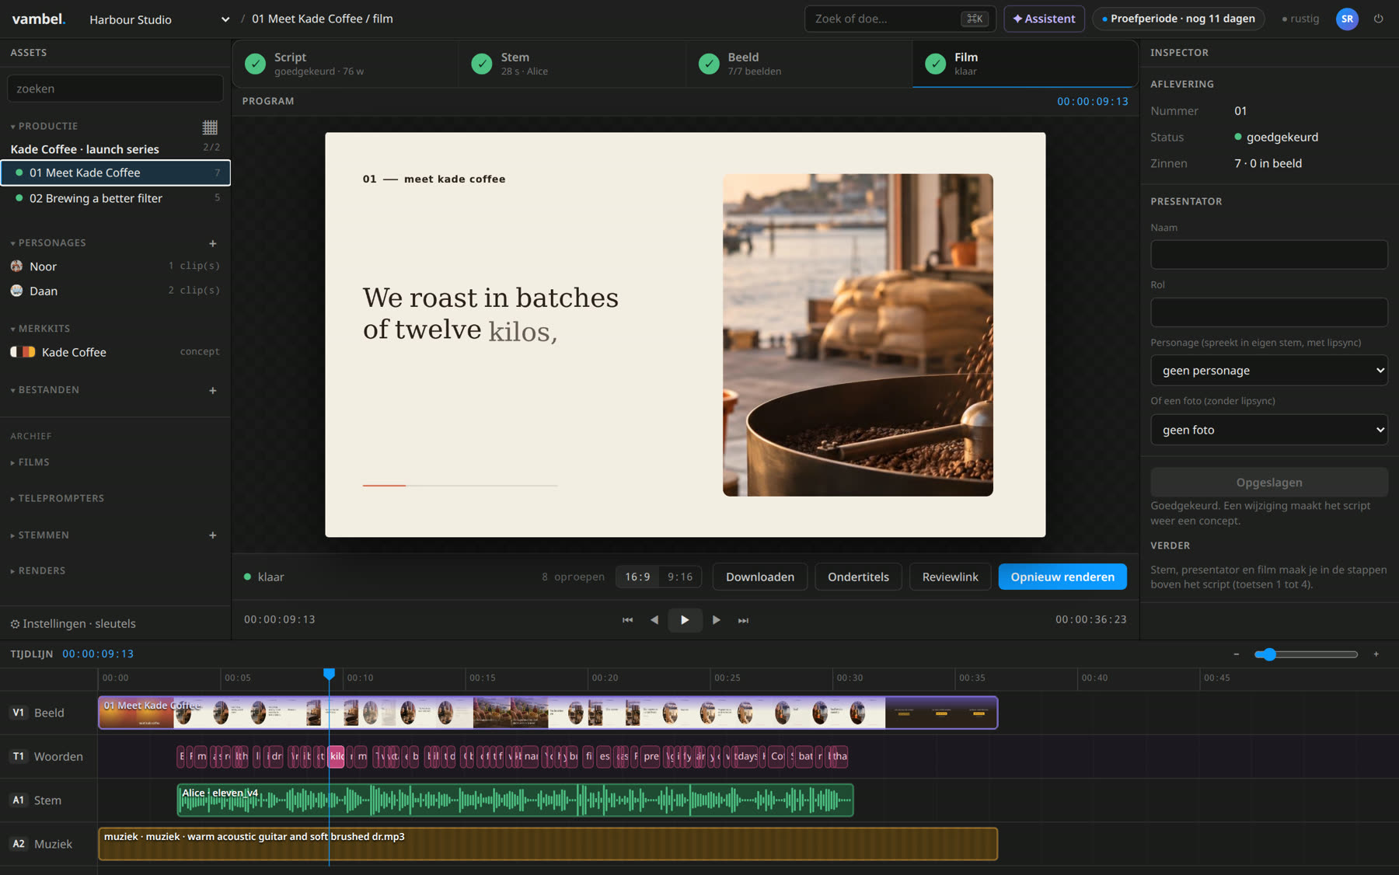
Task: Add a new personage with plus icon
Action: point(213,243)
